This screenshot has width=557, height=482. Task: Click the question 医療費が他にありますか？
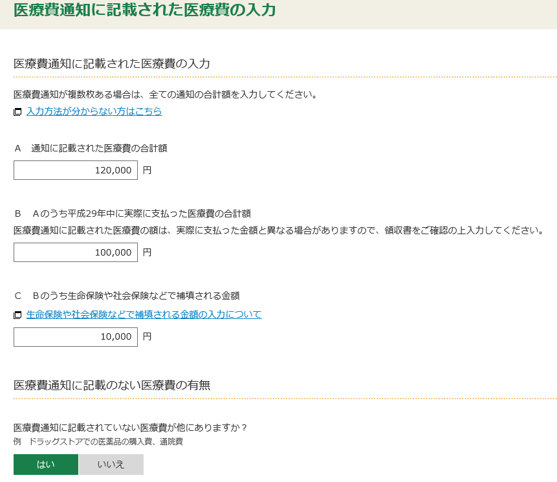click(x=130, y=427)
